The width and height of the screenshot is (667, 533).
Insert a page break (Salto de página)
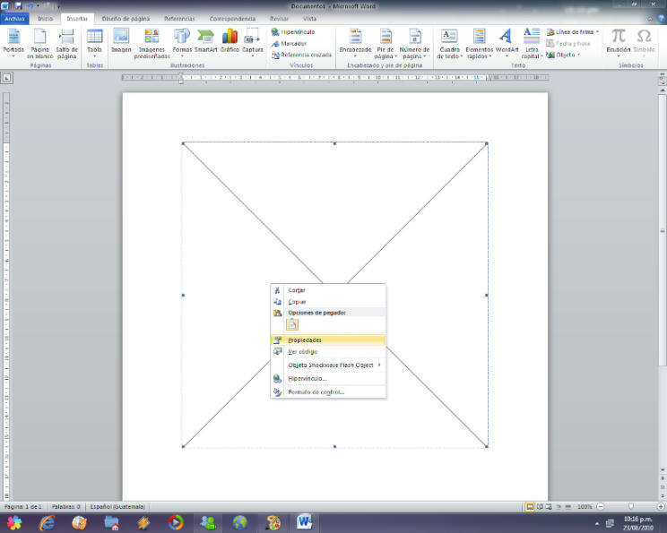click(x=66, y=42)
